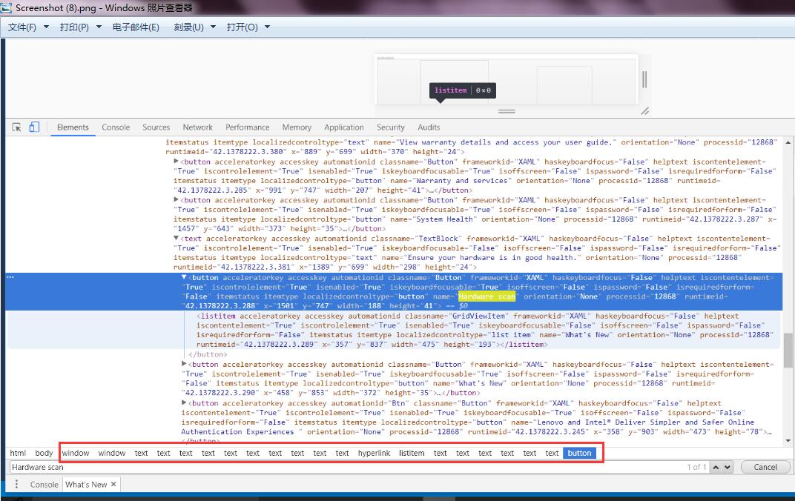Click the listitem tooltip in preview
This screenshot has width=795, height=501.
463,90
